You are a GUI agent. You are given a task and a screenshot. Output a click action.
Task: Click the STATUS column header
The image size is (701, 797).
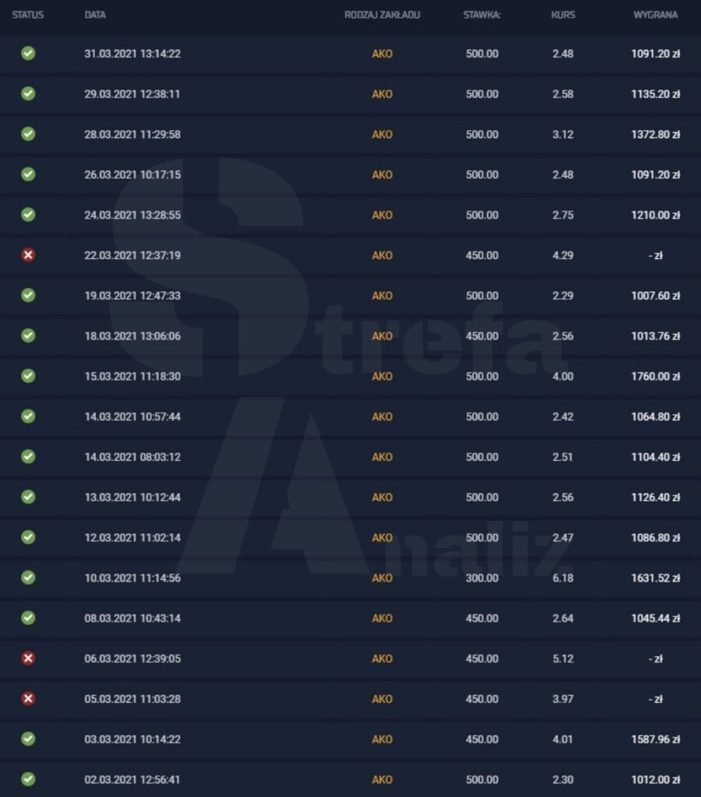tap(28, 15)
